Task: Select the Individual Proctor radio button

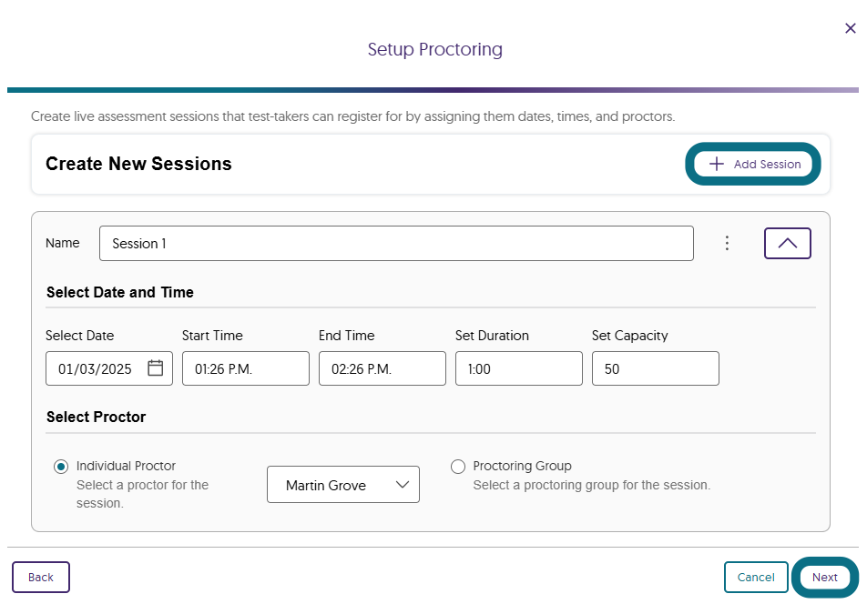Action: [x=61, y=467]
